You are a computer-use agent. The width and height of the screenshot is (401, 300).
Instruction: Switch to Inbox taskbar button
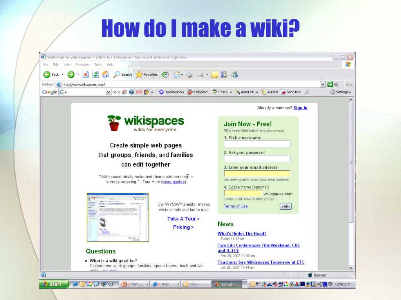click(196, 284)
